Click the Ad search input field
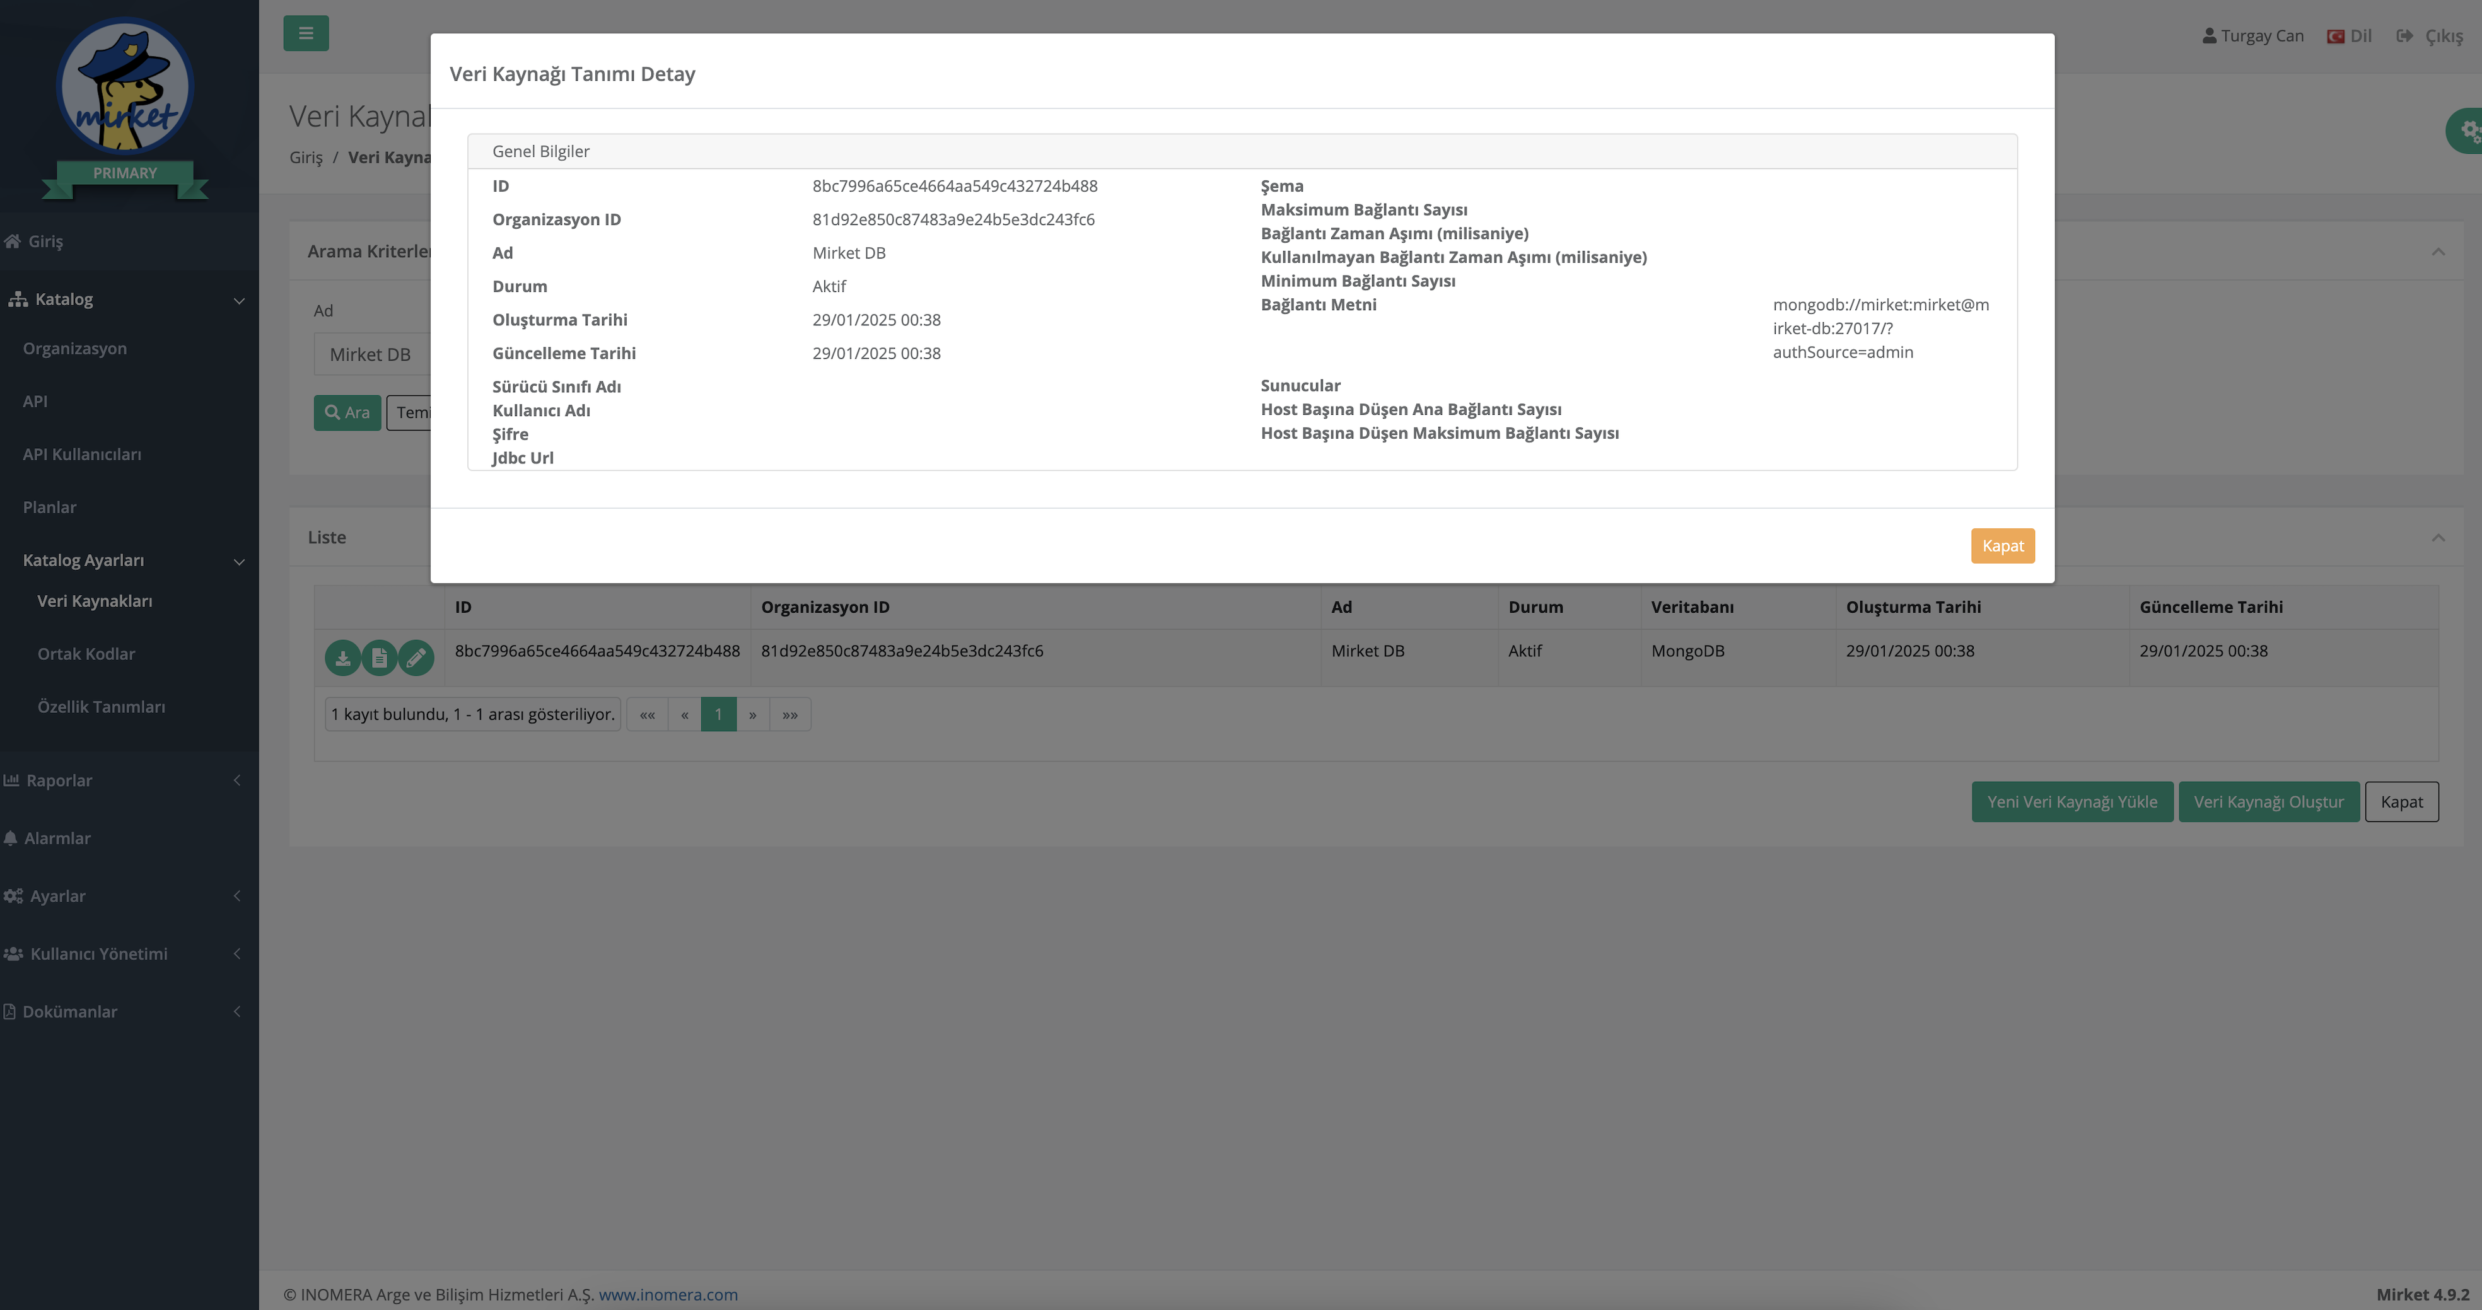The height and width of the screenshot is (1310, 2482). point(372,354)
